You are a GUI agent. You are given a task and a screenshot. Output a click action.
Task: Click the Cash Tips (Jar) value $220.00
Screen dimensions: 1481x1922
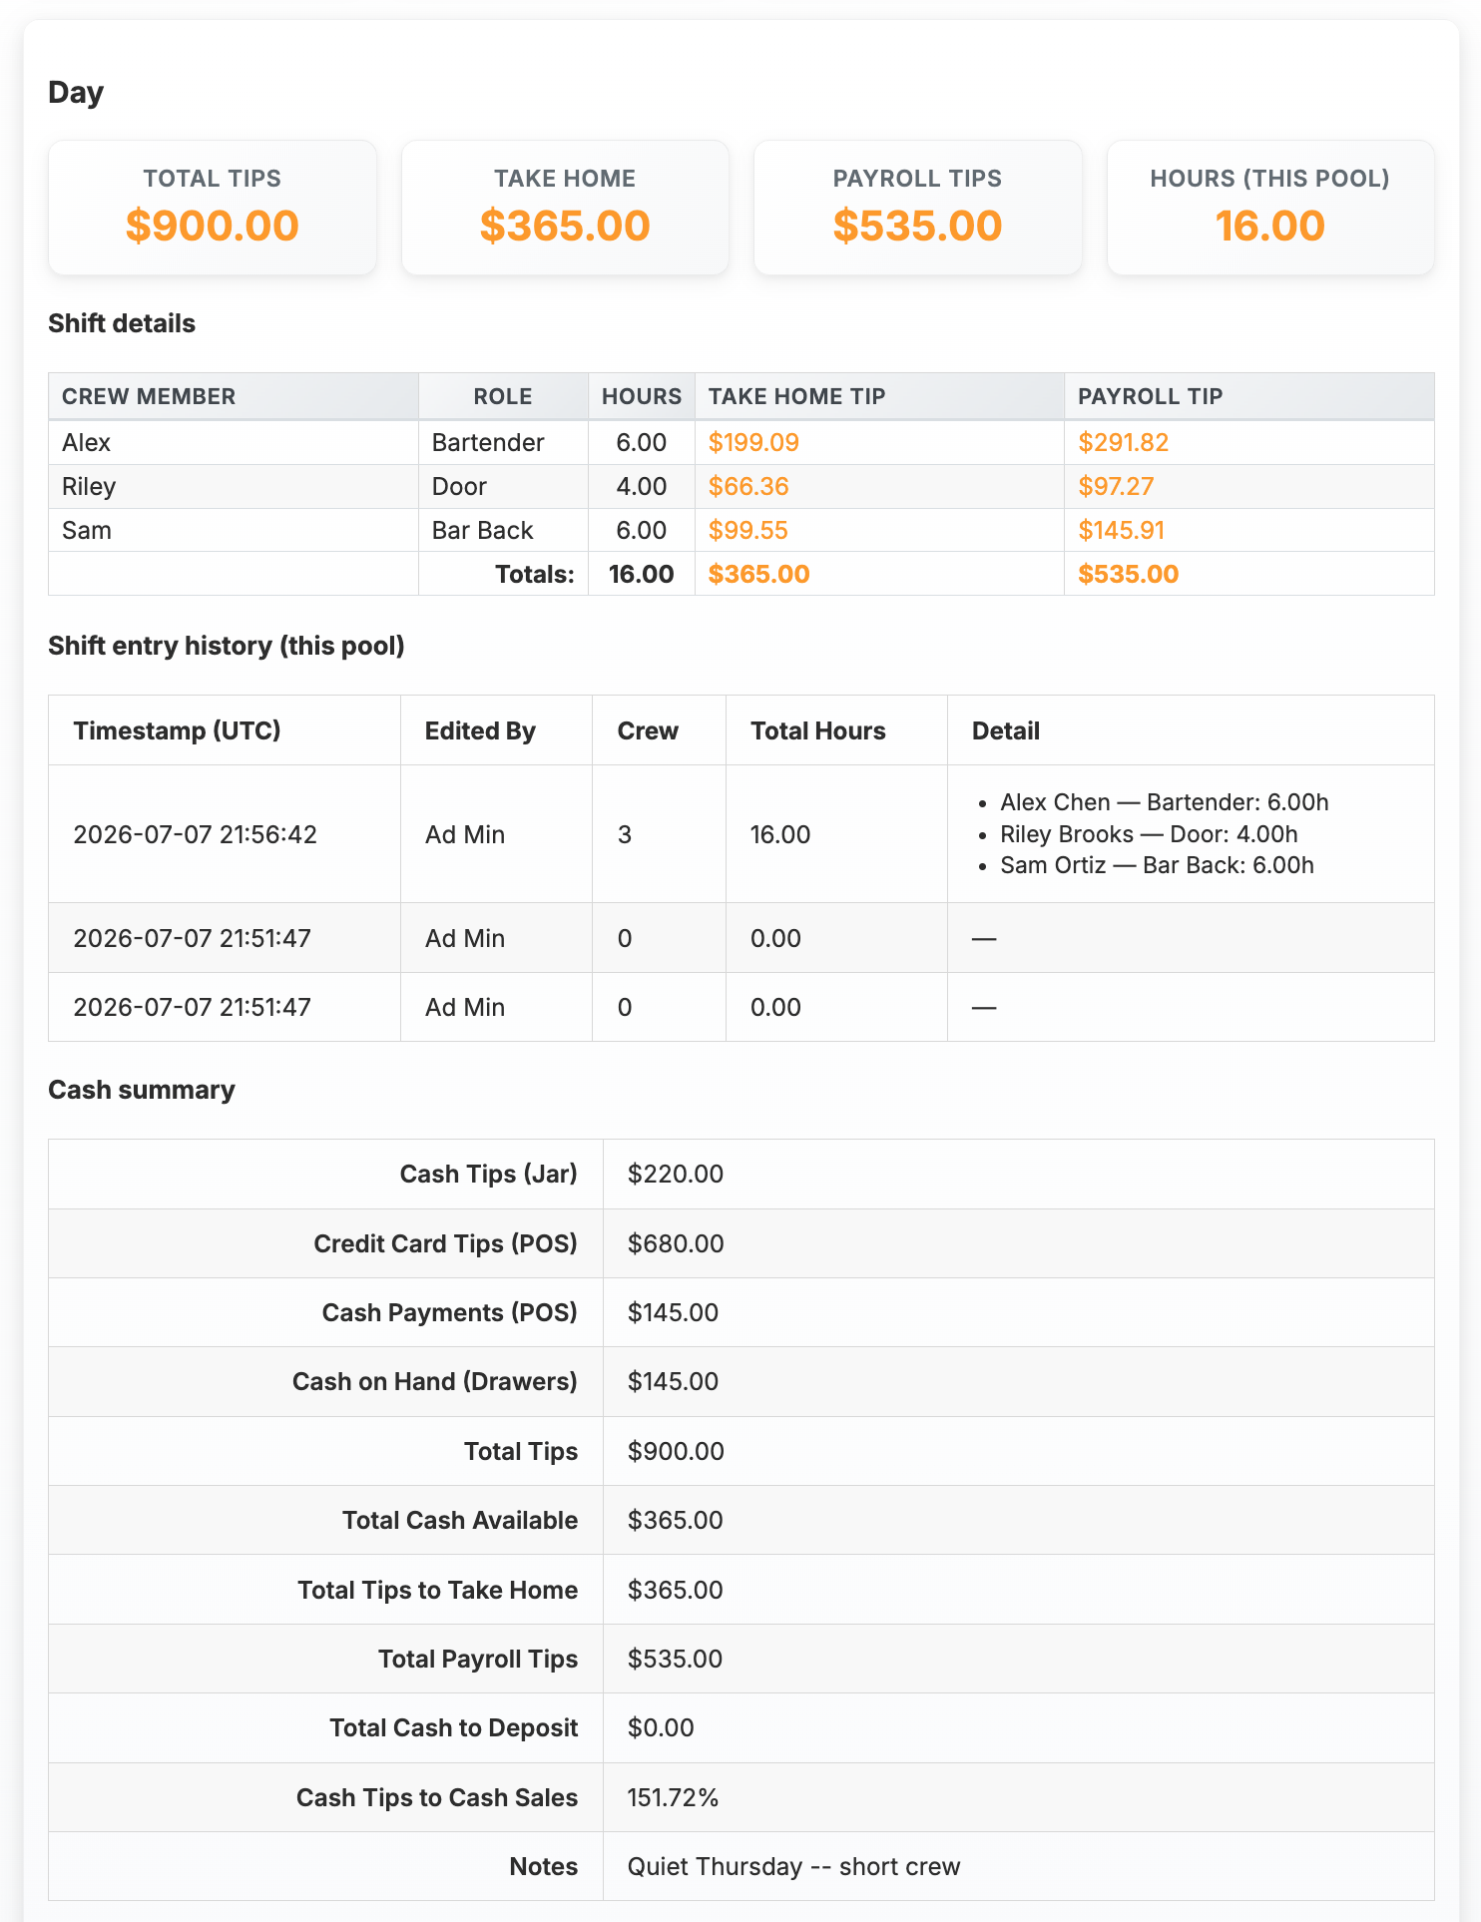pyautogui.click(x=675, y=1174)
